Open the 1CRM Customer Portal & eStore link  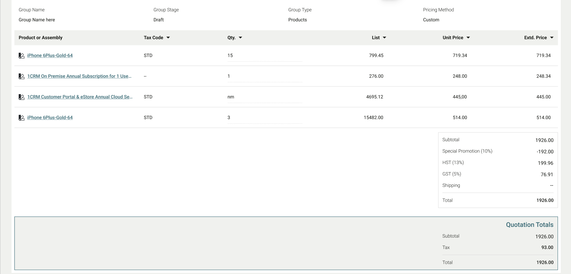pyautogui.click(x=80, y=97)
